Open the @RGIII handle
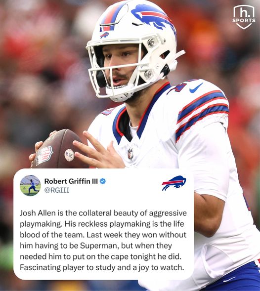 pos(57,190)
